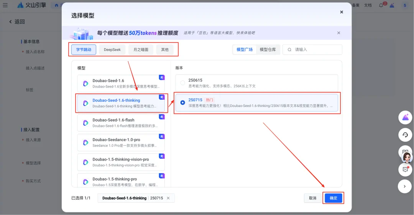The height and width of the screenshot is (215, 414).
Task: Click the free badge on Doubao-Seedance-1.0-pro
Action: click(162, 137)
